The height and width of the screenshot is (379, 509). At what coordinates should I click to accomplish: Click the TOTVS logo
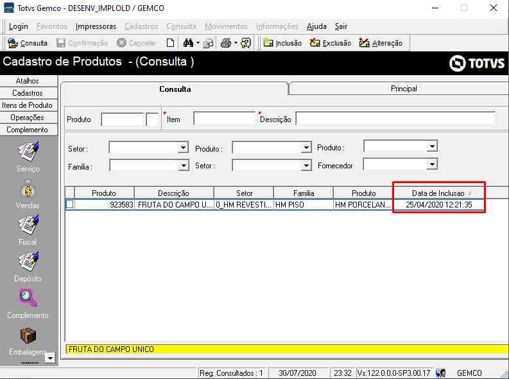tap(477, 63)
